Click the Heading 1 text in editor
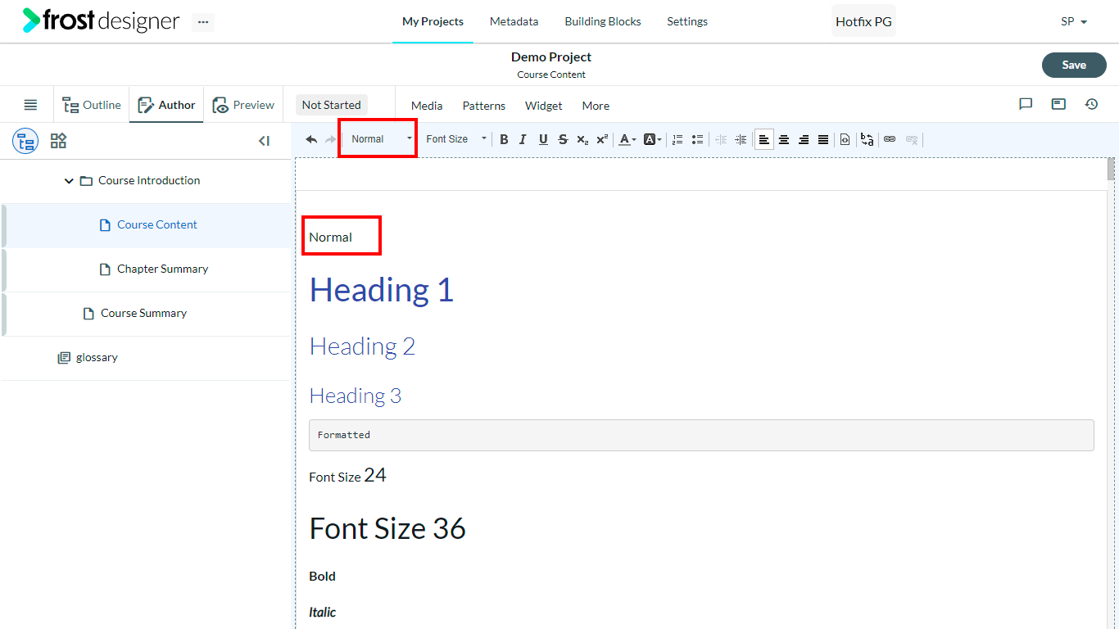1119x629 pixels. click(x=382, y=290)
